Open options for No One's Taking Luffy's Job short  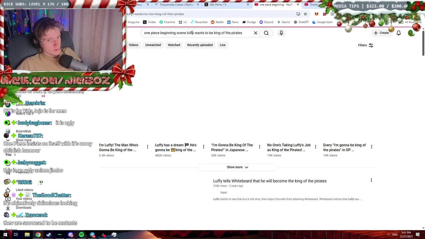click(x=315, y=147)
